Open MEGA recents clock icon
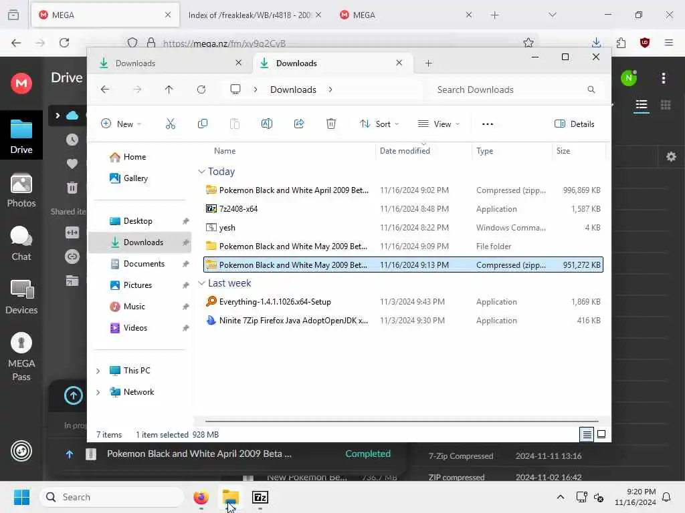 (x=72, y=140)
